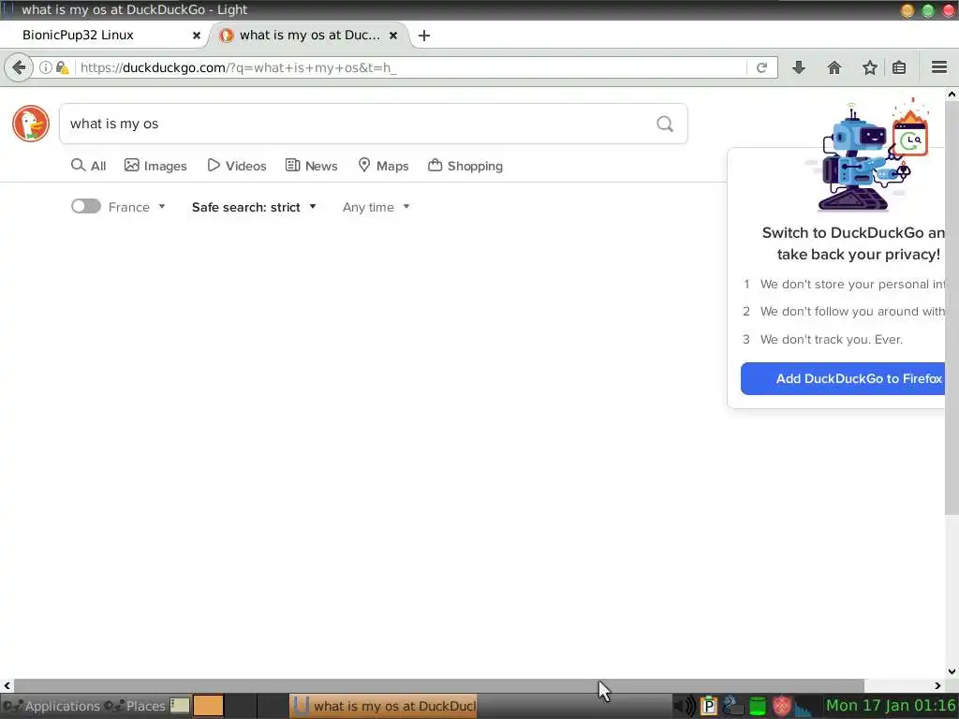Click the 'P' clipboard tray icon
This screenshot has height=719, width=959.
tap(709, 706)
